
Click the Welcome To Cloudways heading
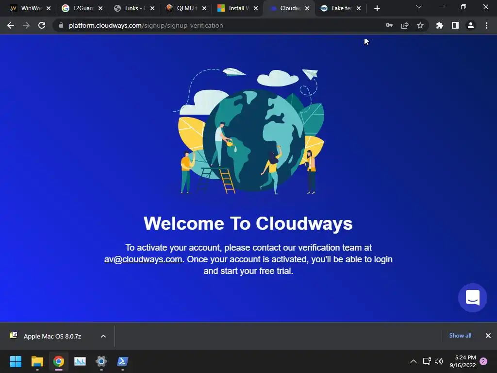click(x=248, y=223)
